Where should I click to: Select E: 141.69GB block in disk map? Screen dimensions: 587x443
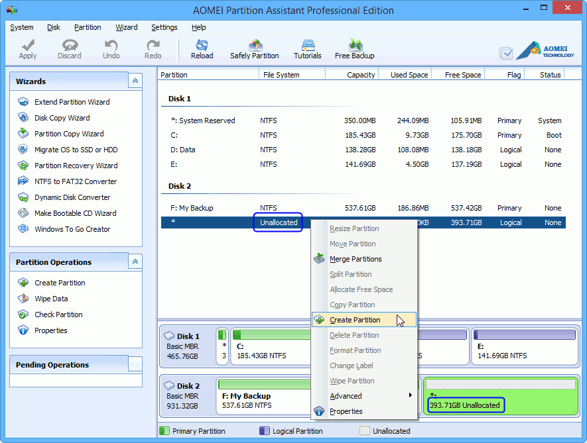coord(525,346)
